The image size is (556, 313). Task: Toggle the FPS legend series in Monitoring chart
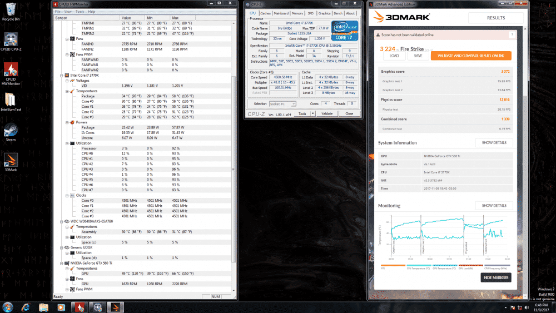[x=393, y=266]
